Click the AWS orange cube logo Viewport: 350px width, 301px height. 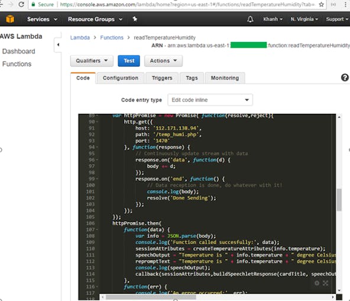(10, 19)
